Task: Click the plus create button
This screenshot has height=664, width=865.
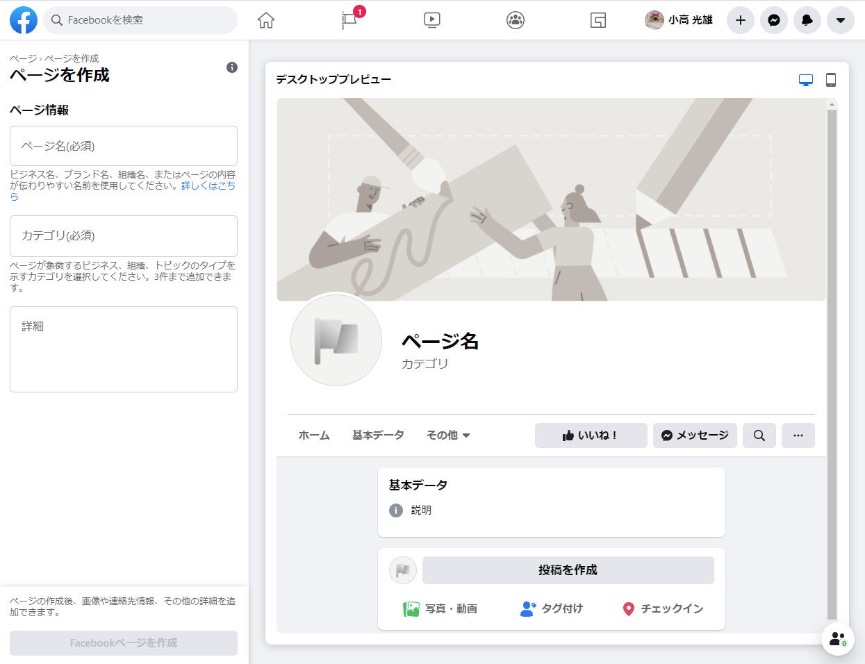Action: 741,20
